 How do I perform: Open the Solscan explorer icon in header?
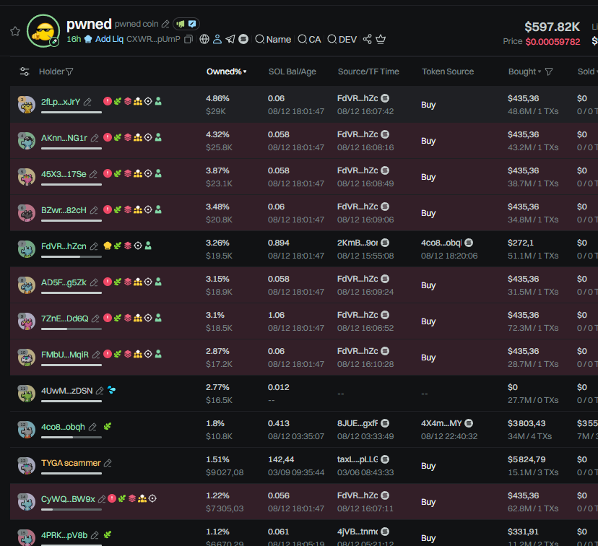point(243,39)
